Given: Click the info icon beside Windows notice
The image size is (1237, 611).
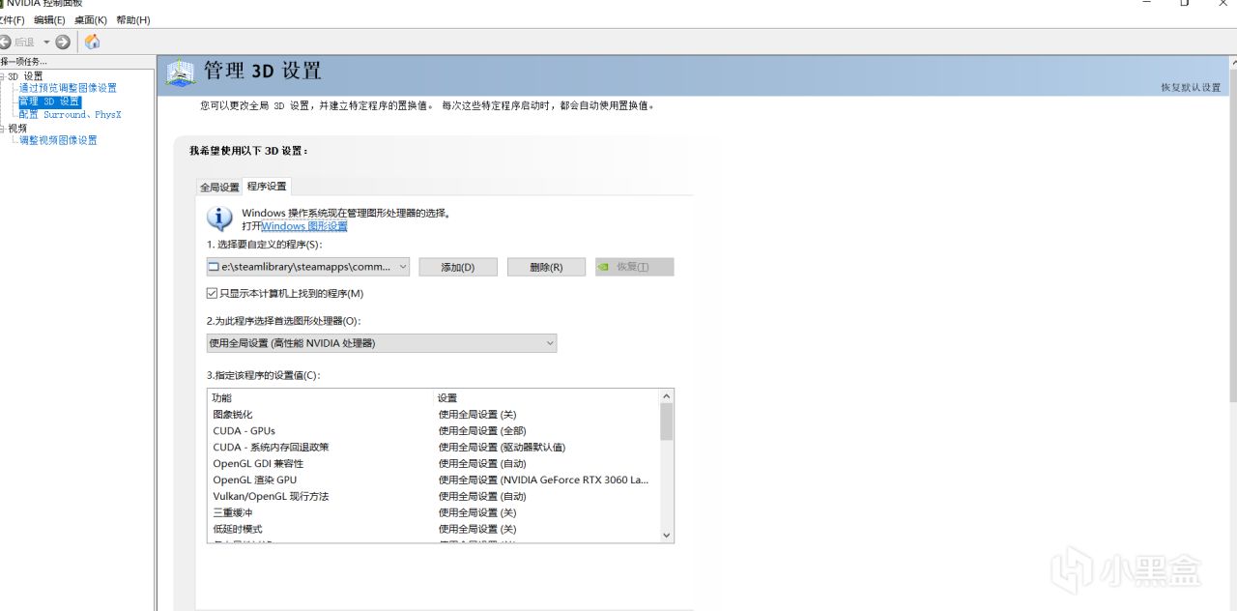Looking at the screenshot, I should [x=220, y=218].
